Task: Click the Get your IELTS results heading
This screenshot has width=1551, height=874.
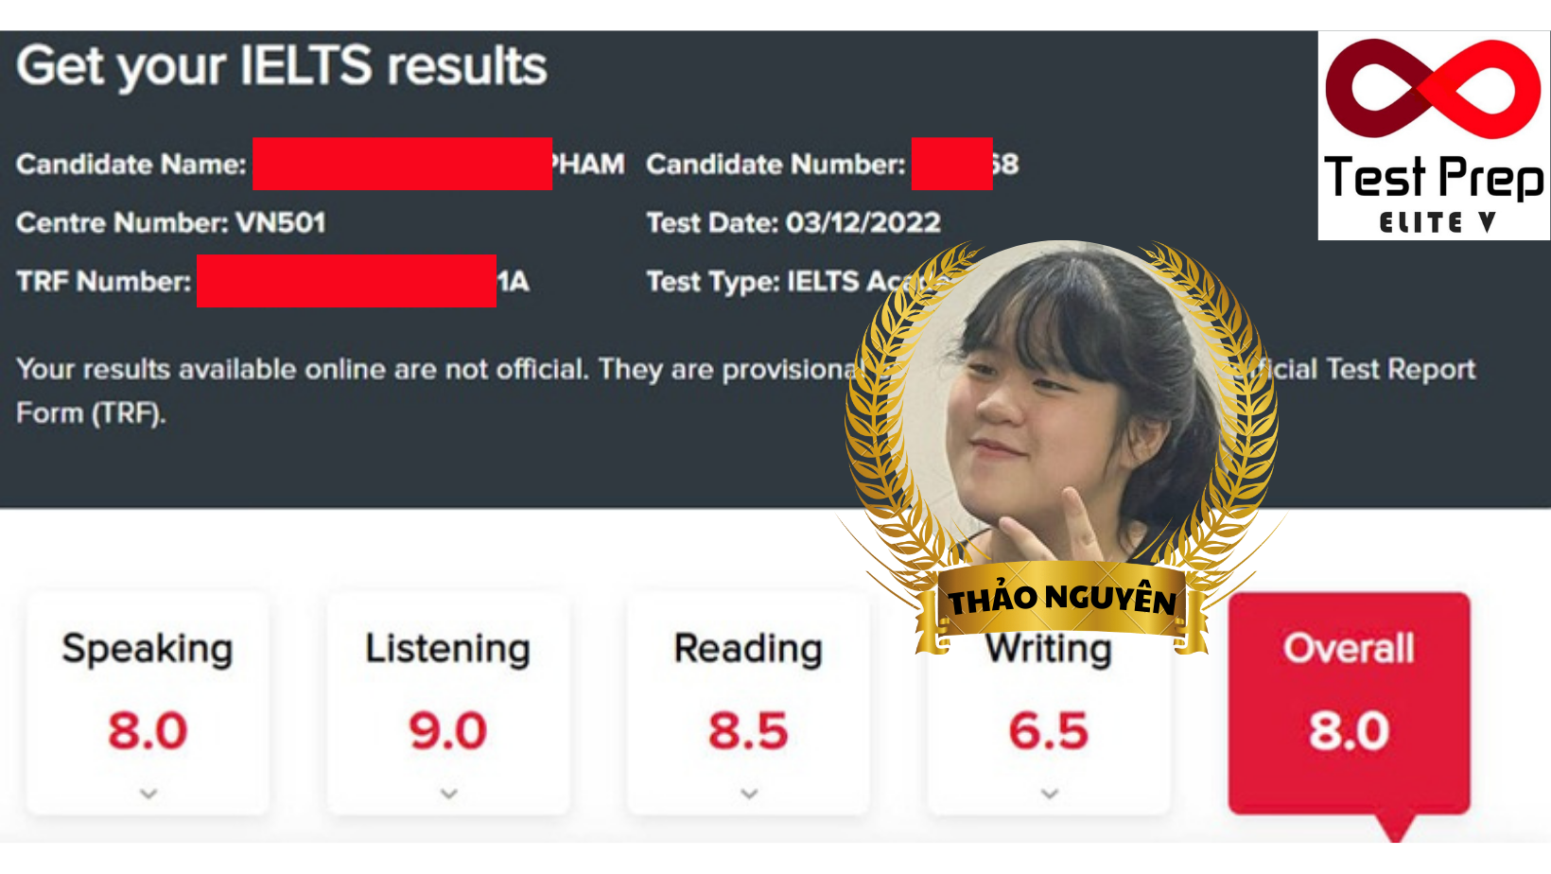Action: [x=282, y=67]
